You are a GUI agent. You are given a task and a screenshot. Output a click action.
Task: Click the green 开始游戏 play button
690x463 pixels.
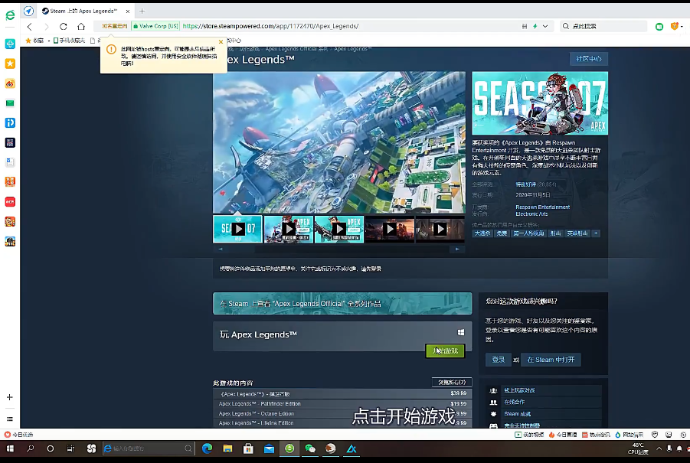point(446,351)
